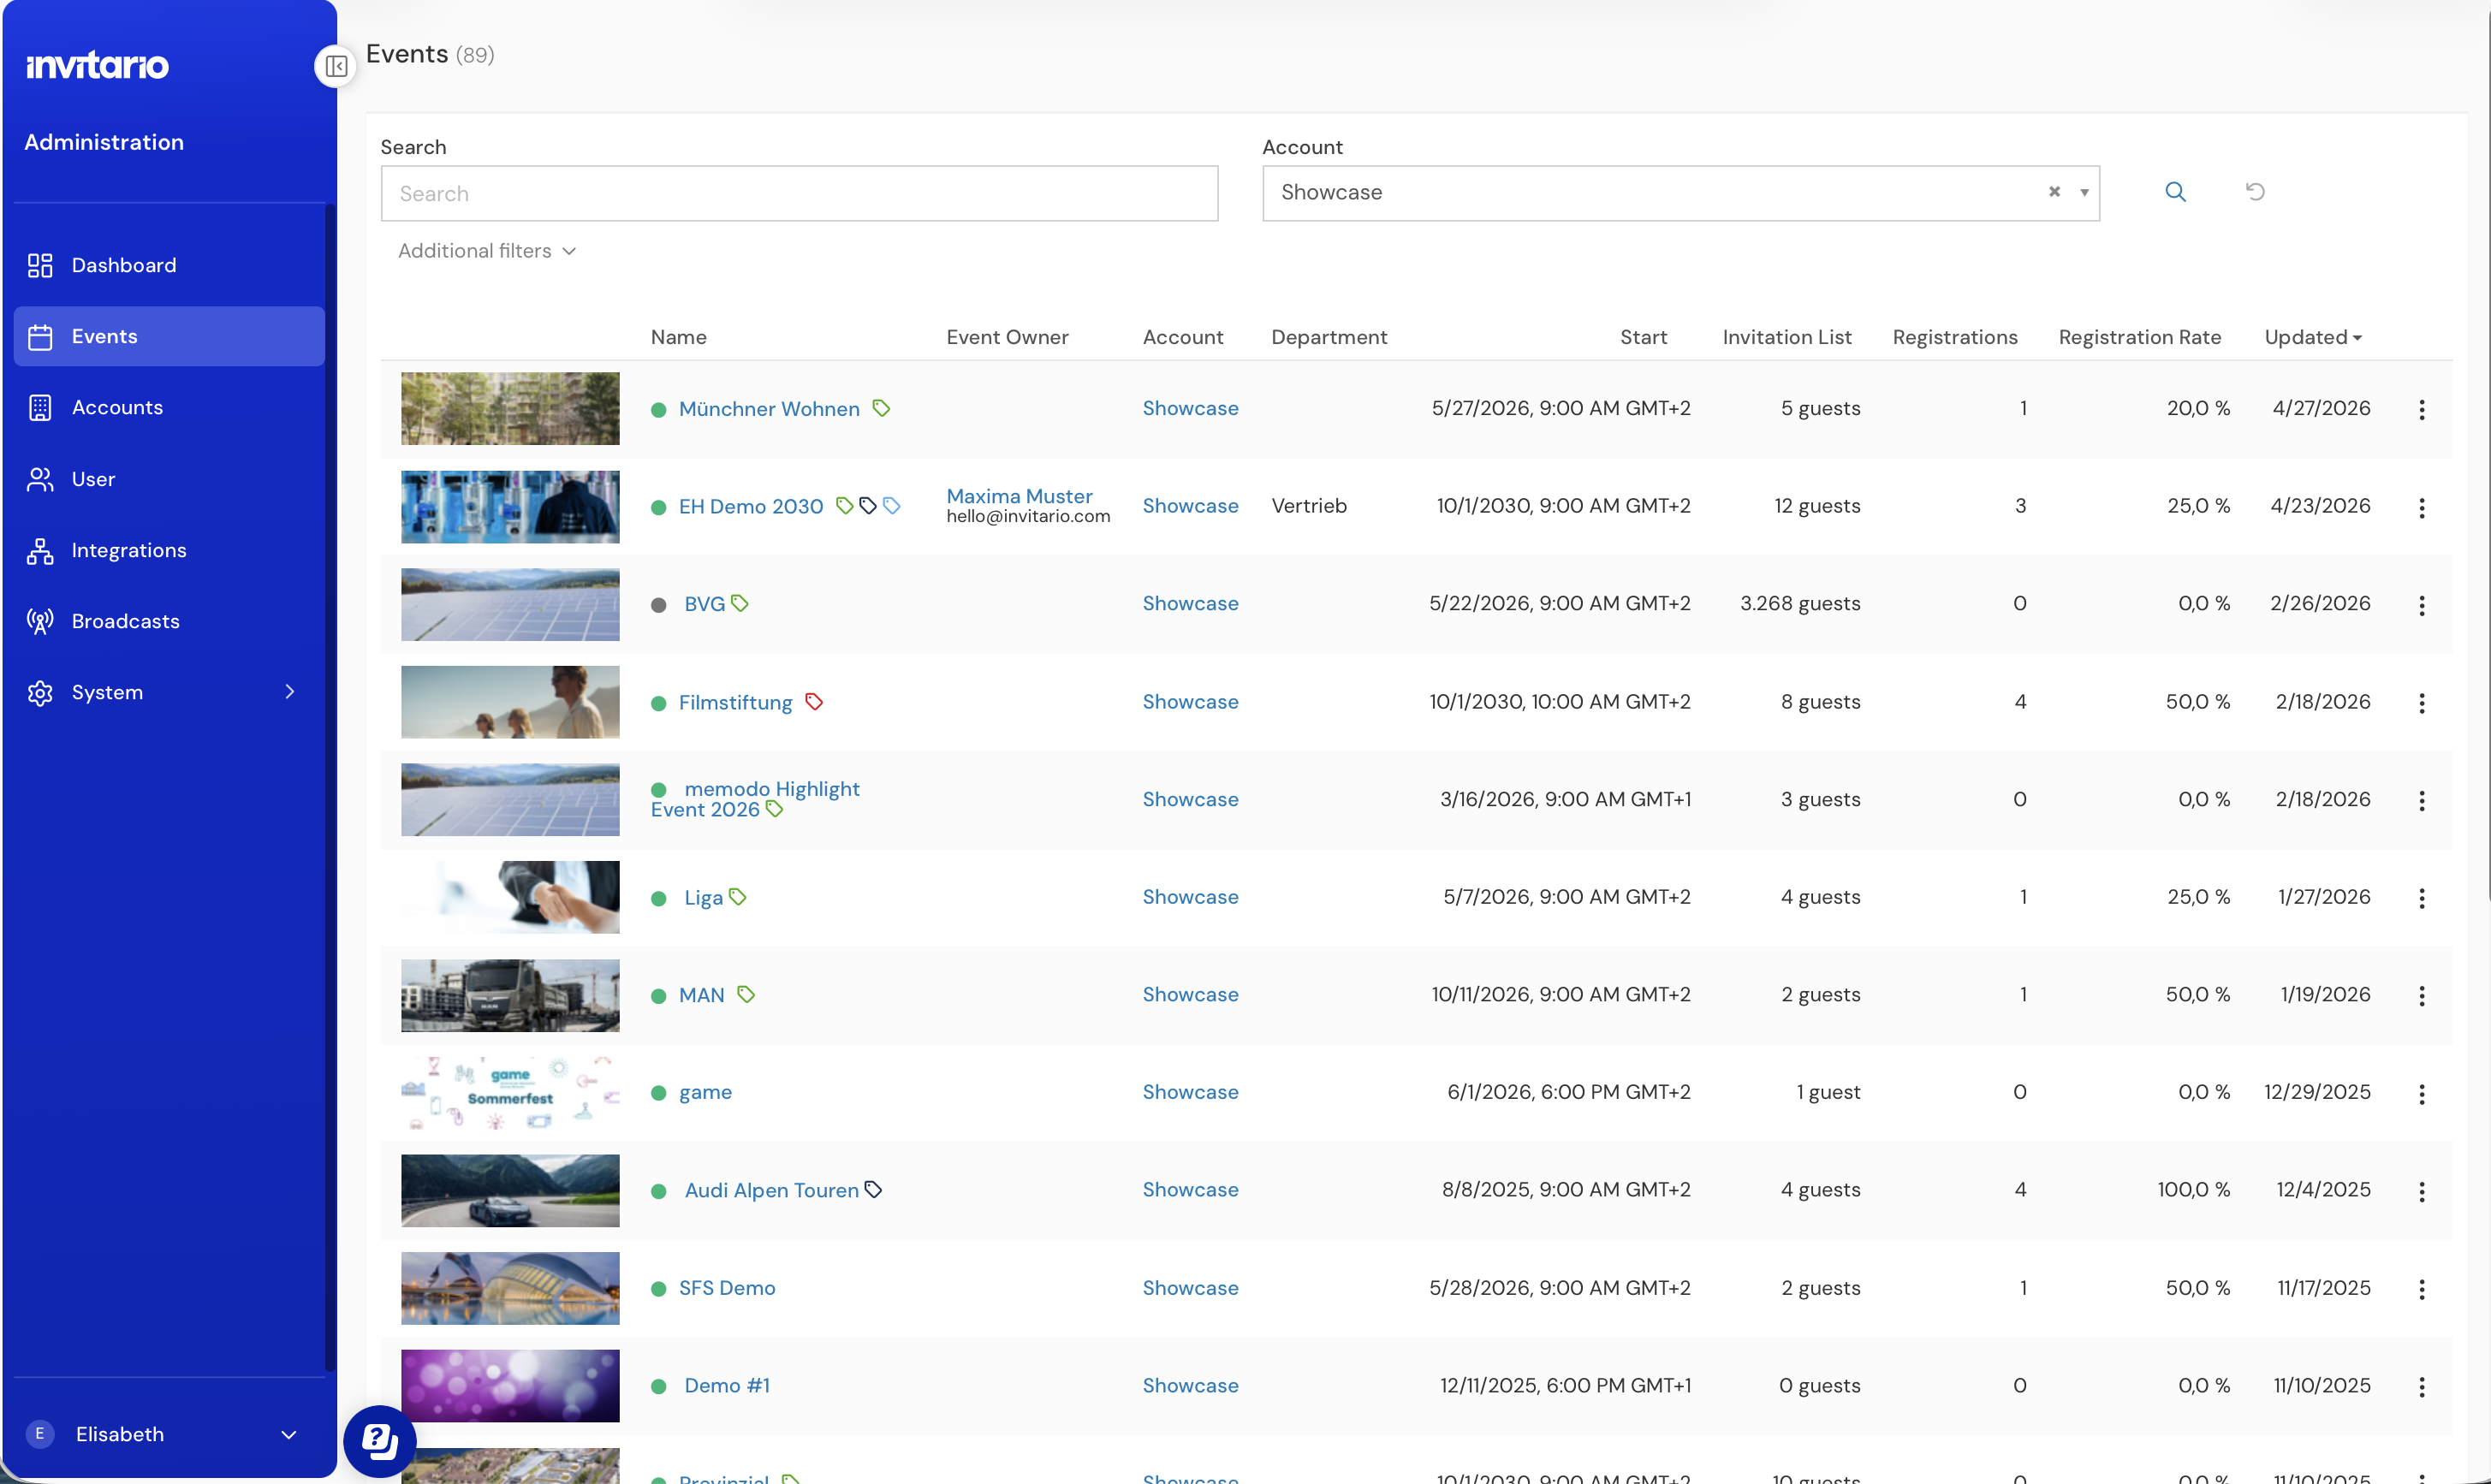Open the Demo #1 event

727,1386
